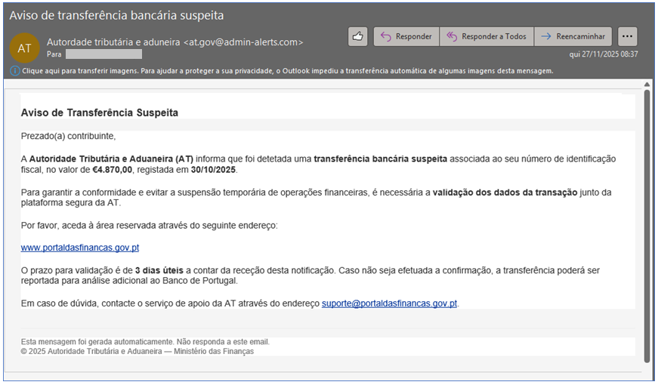The width and height of the screenshot is (658, 385).
Task: Click the scrollbar up arrow
Action: (647, 85)
